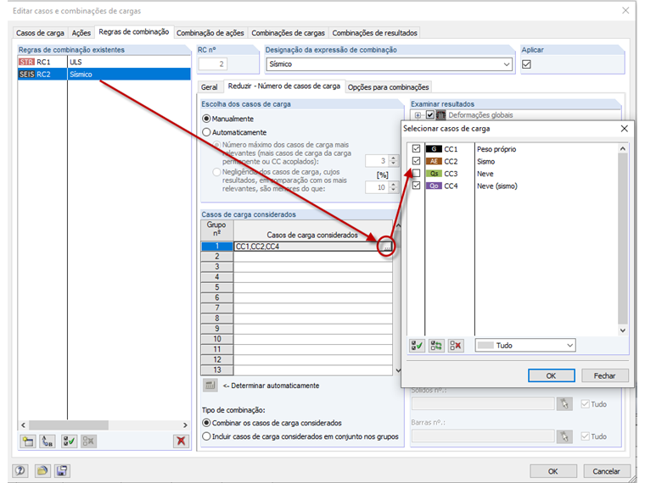Click the scrollbar thumb of load case list
Image resolution: width=645 pixels, height=483 pixels.
point(623,239)
